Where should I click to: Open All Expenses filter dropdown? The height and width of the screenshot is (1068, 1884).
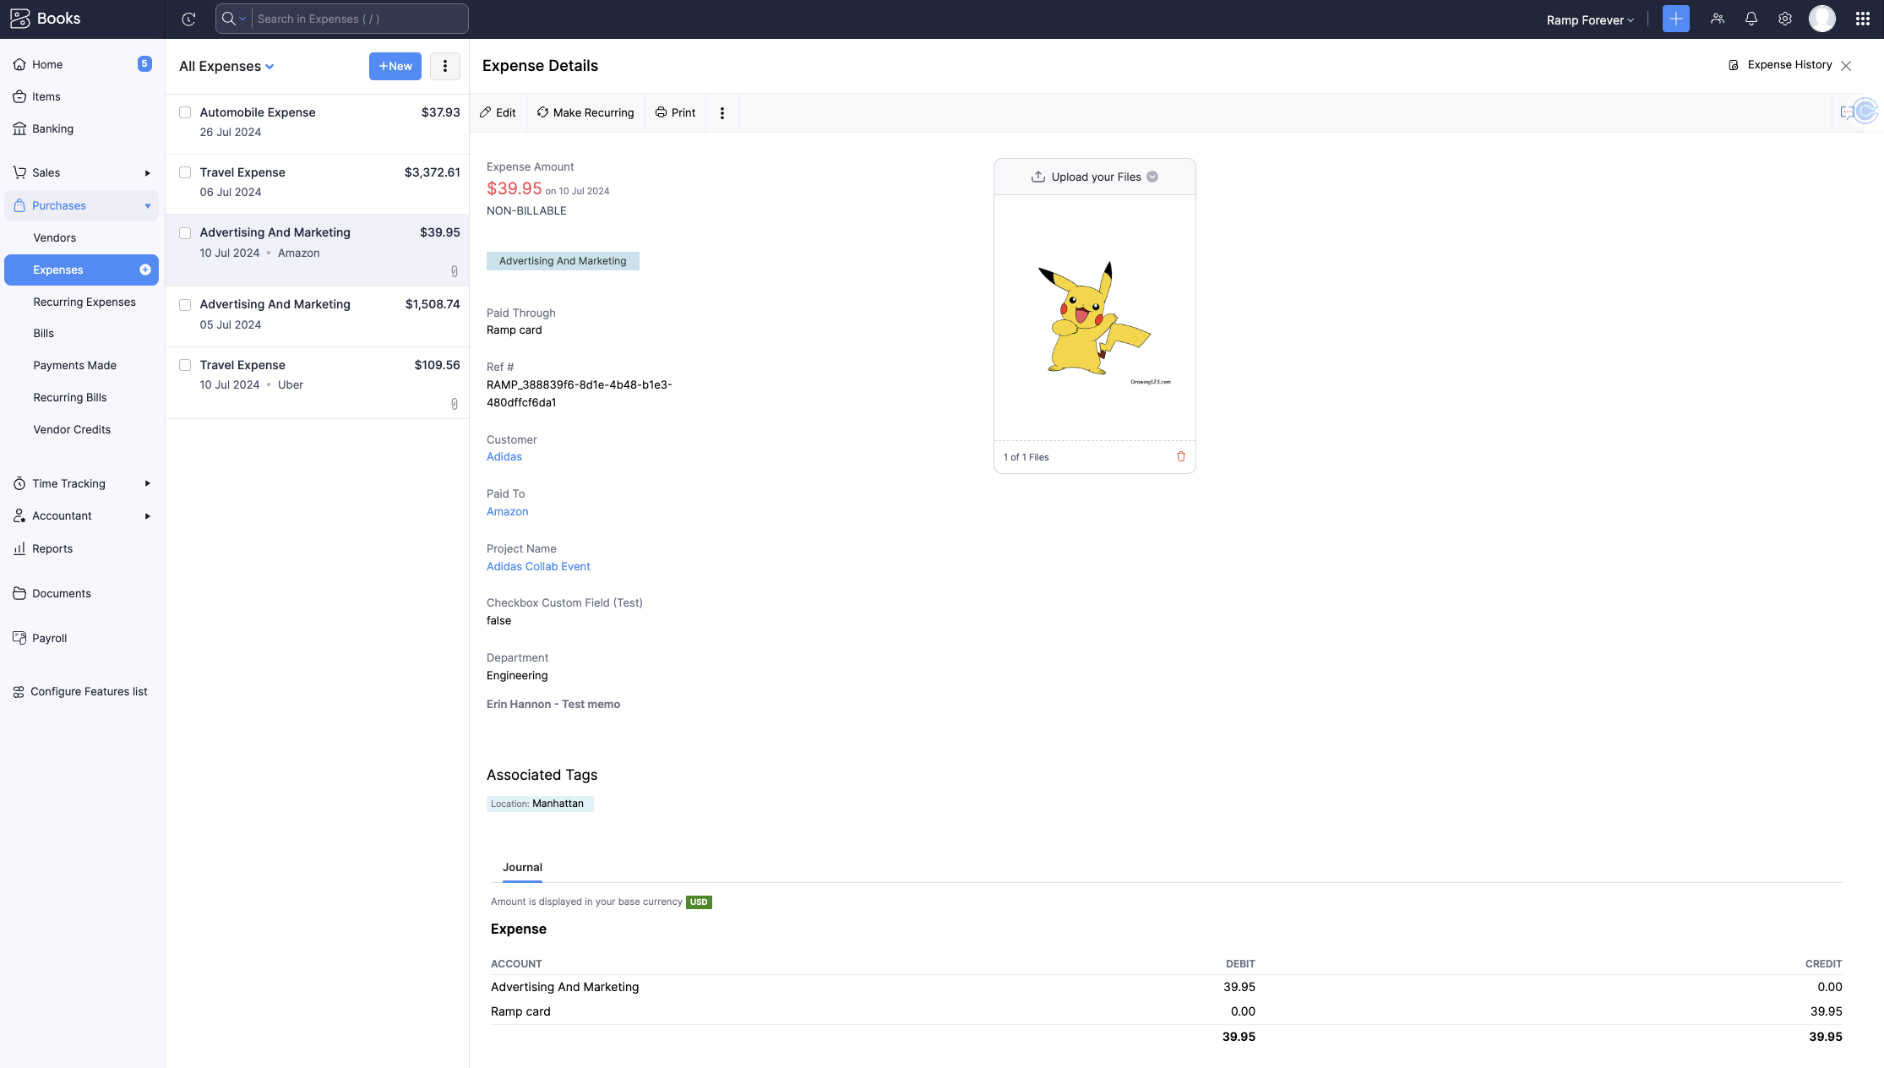coord(226,66)
